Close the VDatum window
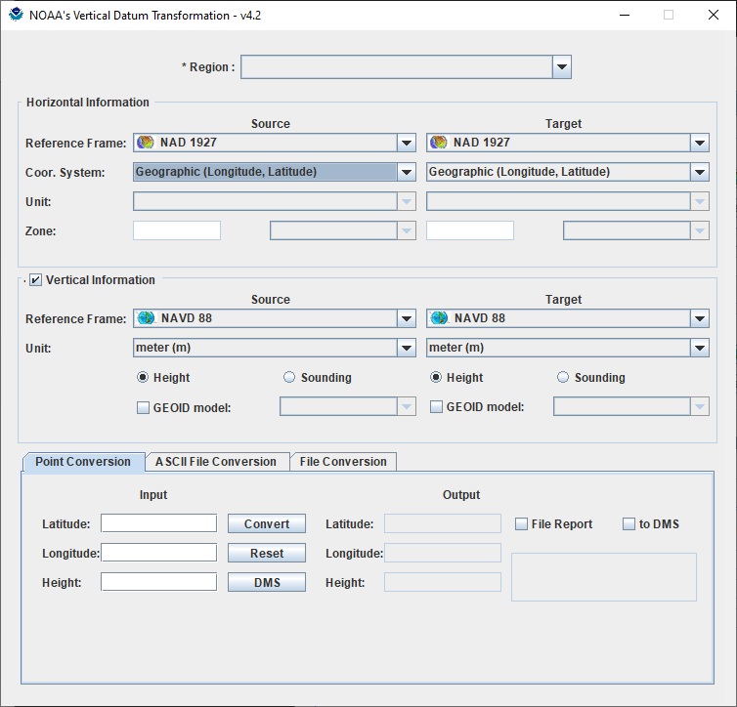Viewport: 737px width, 707px height. click(713, 15)
